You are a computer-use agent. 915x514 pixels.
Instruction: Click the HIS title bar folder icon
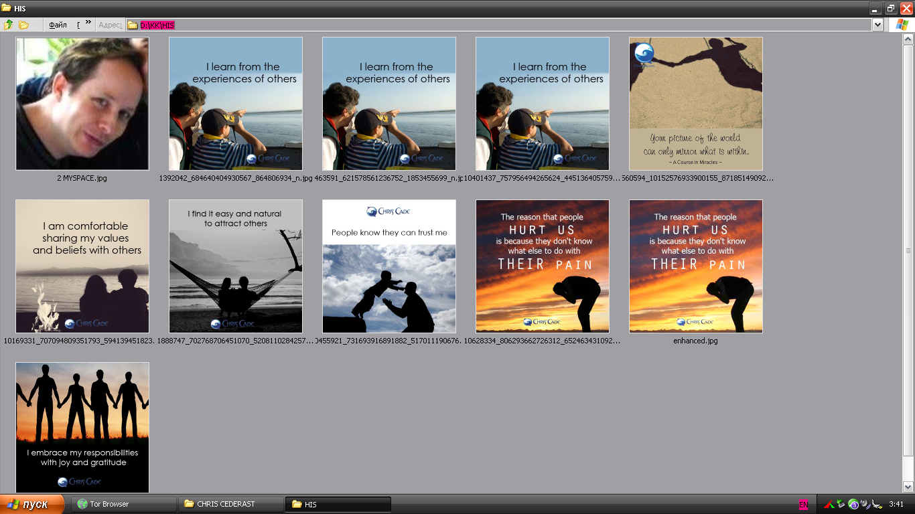[x=7, y=8]
